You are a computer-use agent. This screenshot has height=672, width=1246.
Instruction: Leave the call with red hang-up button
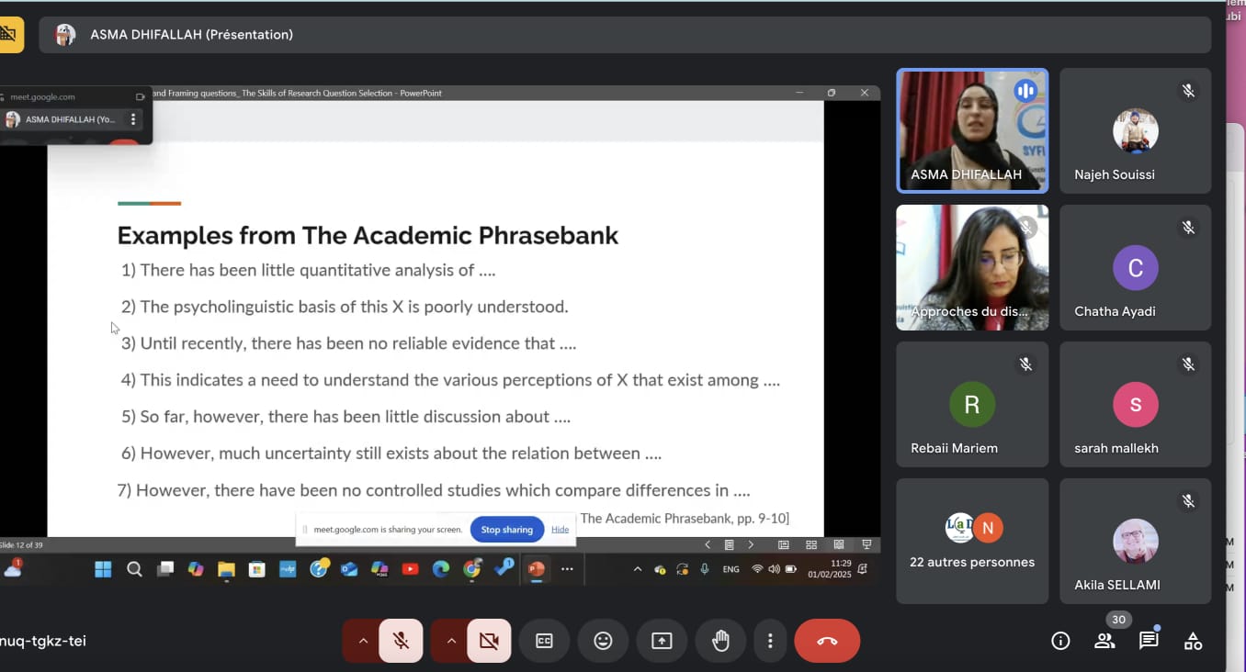coord(827,641)
